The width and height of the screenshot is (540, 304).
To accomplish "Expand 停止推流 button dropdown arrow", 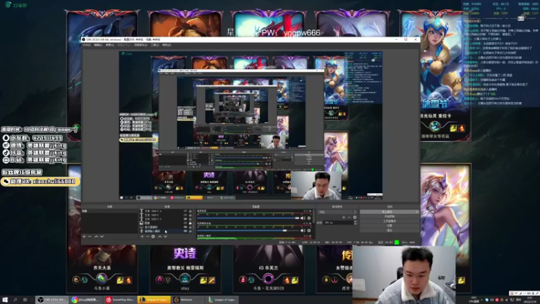I will coord(417,211).
